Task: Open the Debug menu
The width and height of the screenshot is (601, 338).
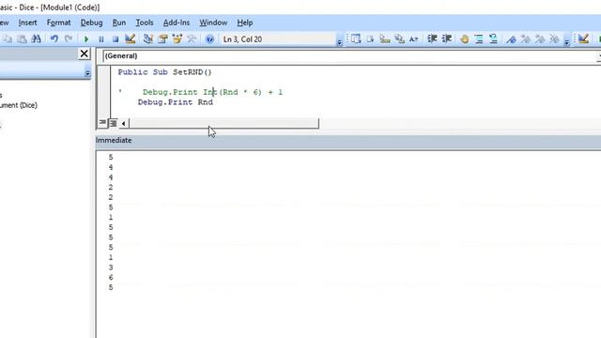Action: point(92,23)
